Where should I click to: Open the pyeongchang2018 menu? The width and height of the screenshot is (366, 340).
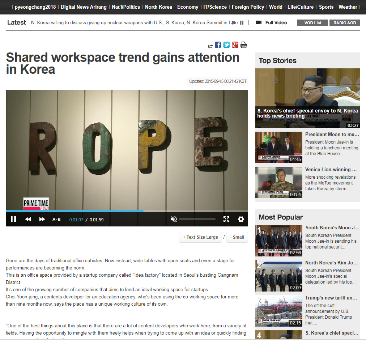pyautogui.click(x=35, y=7)
